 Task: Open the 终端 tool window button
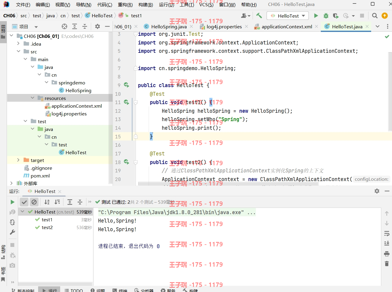120,290
